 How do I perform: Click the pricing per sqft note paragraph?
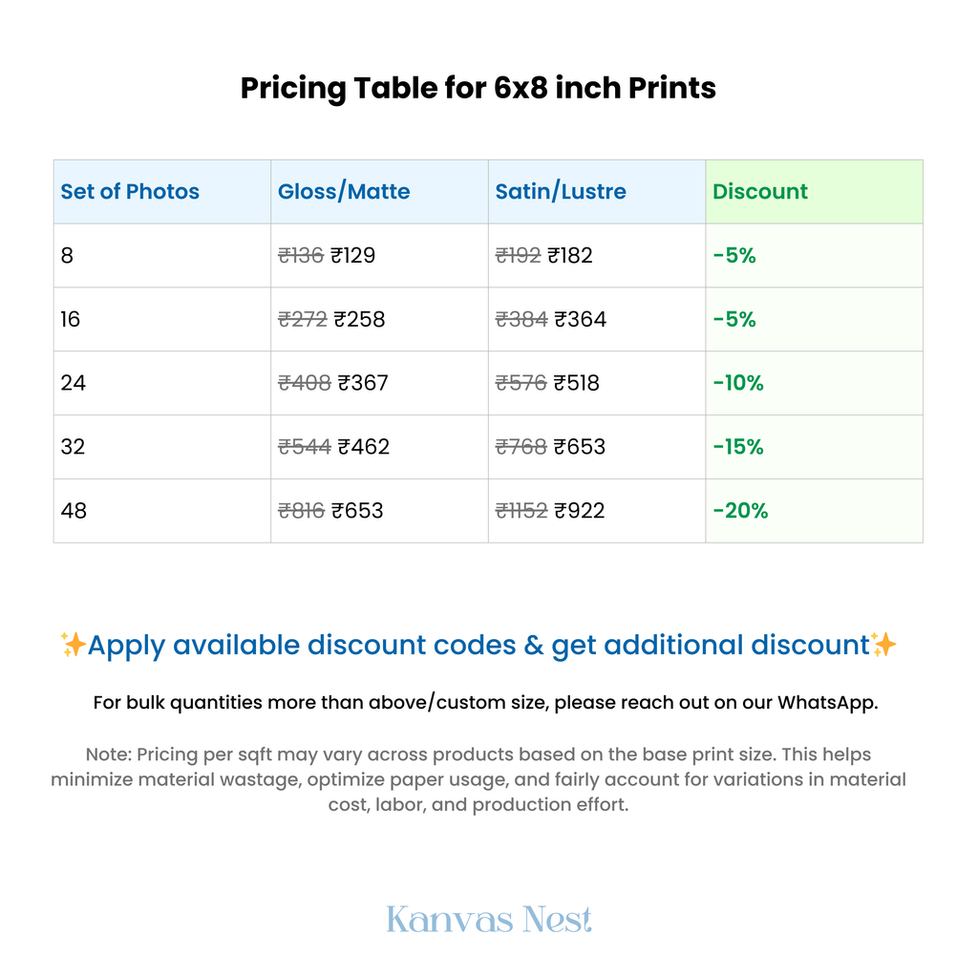(x=478, y=779)
